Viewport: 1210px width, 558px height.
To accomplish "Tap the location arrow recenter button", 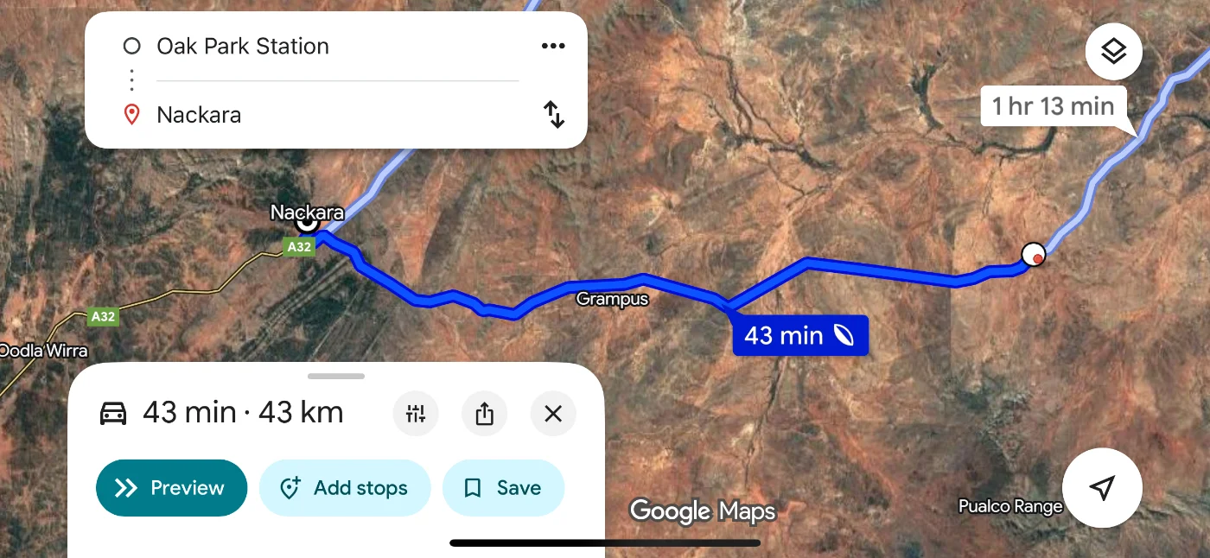I will pos(1102,488).
